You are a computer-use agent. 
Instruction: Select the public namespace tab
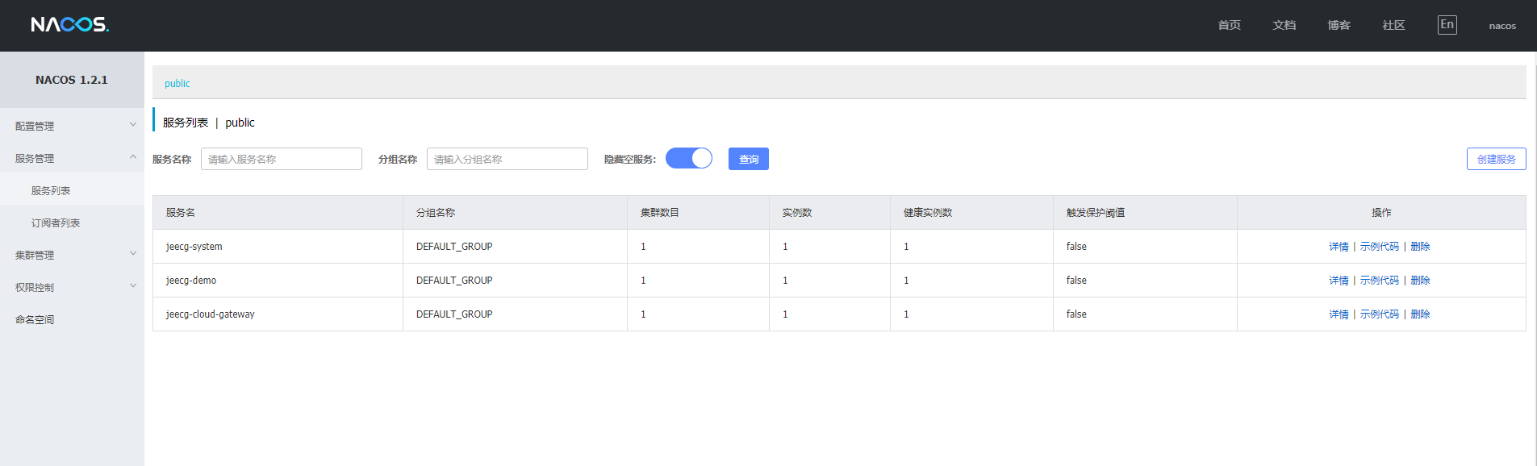click(178, 84)
